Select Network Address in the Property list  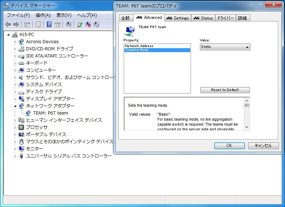coord(157,46)
